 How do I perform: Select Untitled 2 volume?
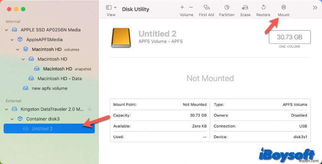[x=49, y=129]
